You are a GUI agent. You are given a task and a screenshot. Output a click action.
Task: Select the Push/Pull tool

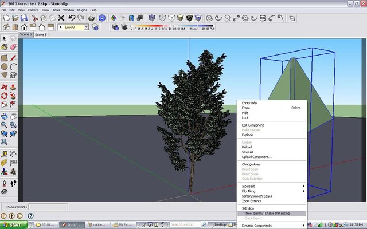(x=13, y=87)
